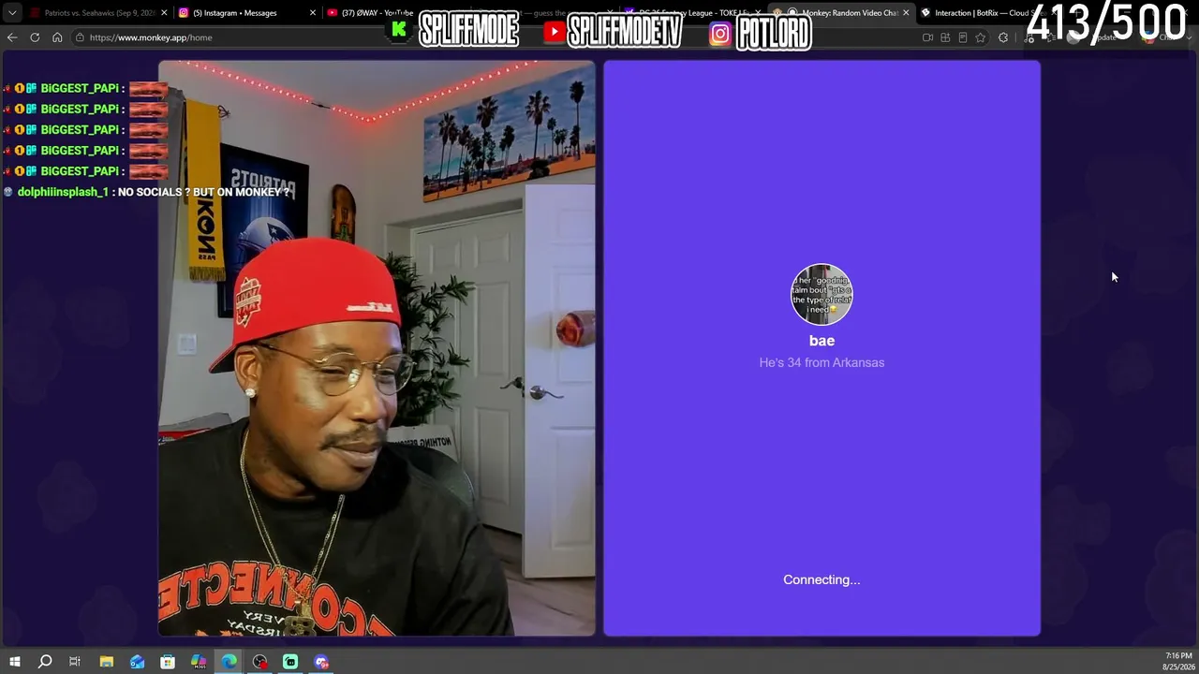
Task: Open Microsoft Store from the taskbar
Action: point(168,662)
